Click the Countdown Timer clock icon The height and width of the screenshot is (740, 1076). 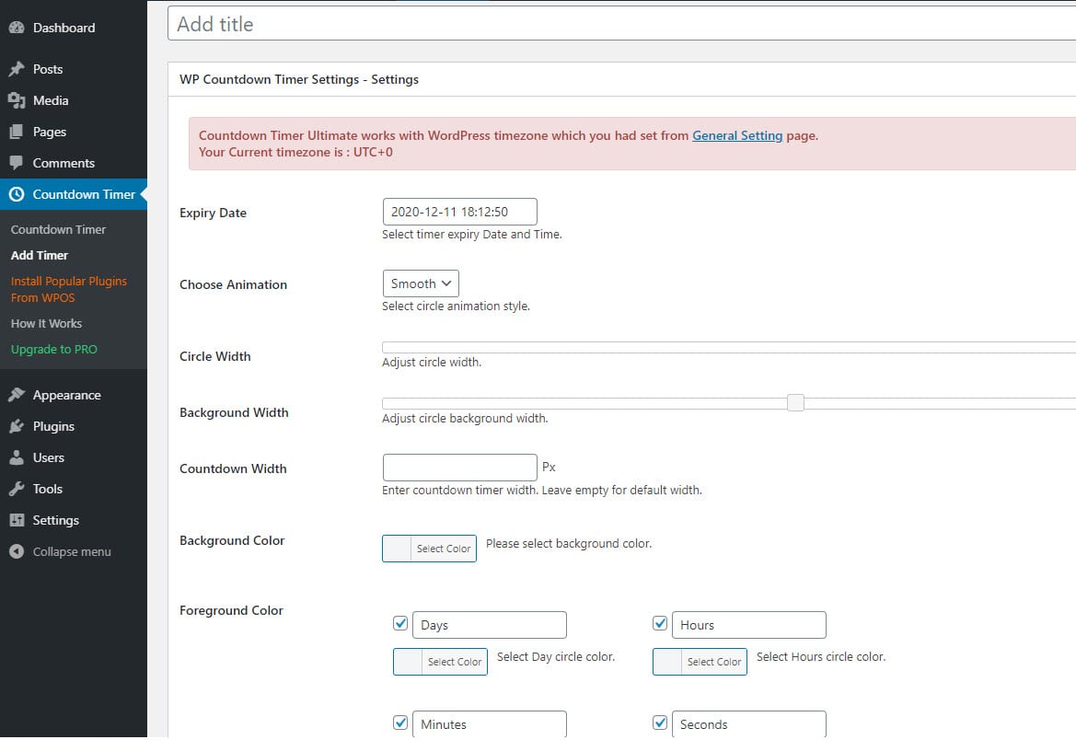(x=17, y=194)
